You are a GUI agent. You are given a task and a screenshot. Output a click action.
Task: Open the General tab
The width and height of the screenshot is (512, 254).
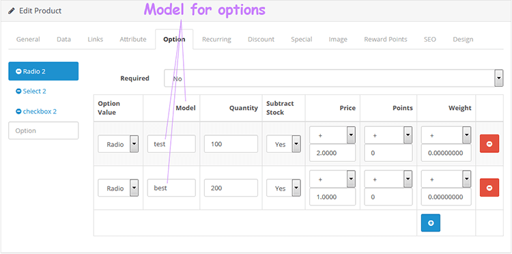tap(28, 40)
